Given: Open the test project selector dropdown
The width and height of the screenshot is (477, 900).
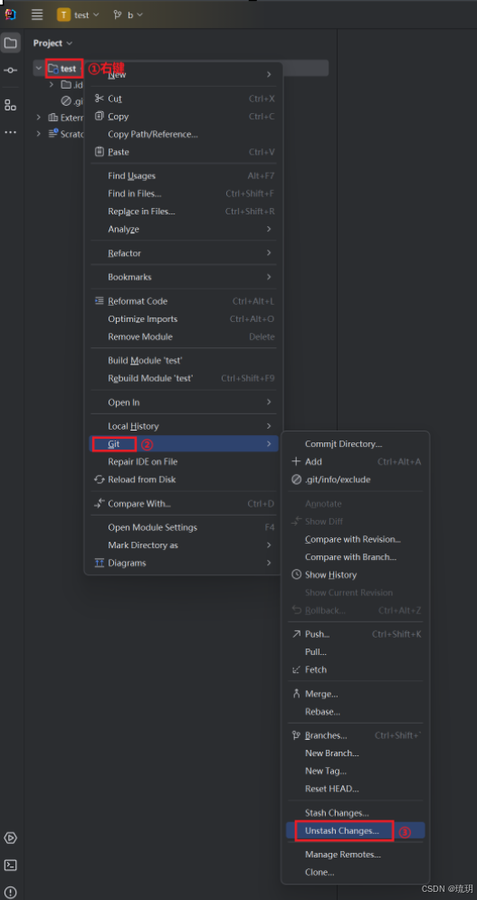Looking at the screenshot, I should click(78, 14).
